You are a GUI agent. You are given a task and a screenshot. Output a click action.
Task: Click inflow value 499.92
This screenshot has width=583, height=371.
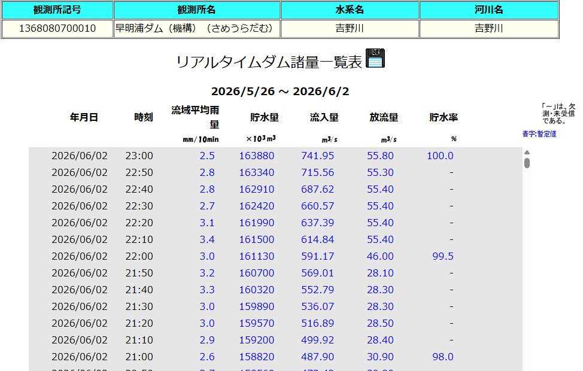[317, 340]
